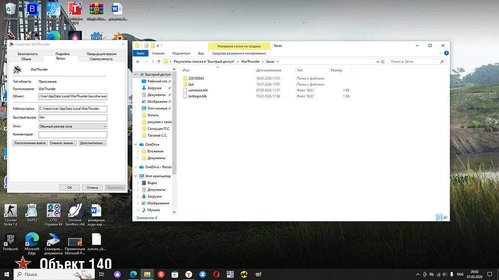The width and height of the screenshot is (499, 280).
Task: Open the 'Окно' window size dropdown
Action: 73,126
